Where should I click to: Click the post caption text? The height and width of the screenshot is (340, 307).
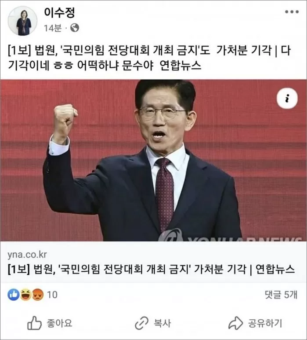(x=149, y=58)
